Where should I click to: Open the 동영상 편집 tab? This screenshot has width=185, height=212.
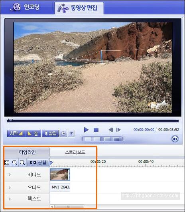[x=79, y=8]
